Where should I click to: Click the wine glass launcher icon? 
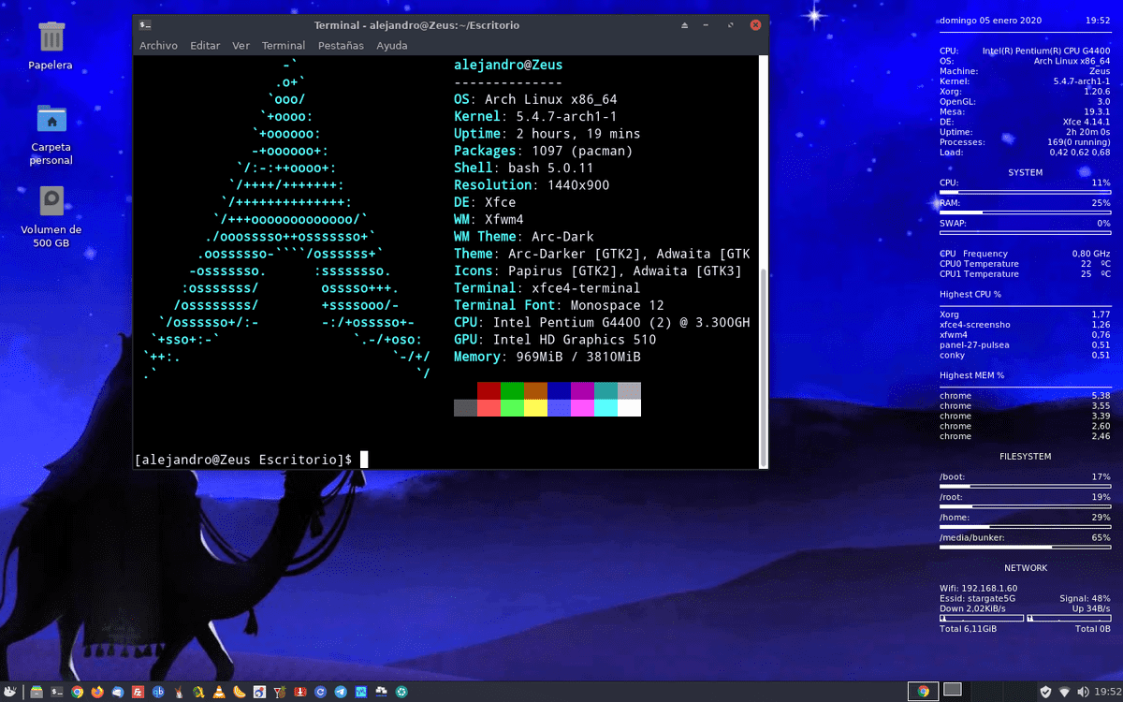pos(280,692)
